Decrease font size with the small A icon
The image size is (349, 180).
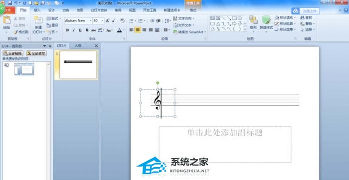tap(114, 20)
